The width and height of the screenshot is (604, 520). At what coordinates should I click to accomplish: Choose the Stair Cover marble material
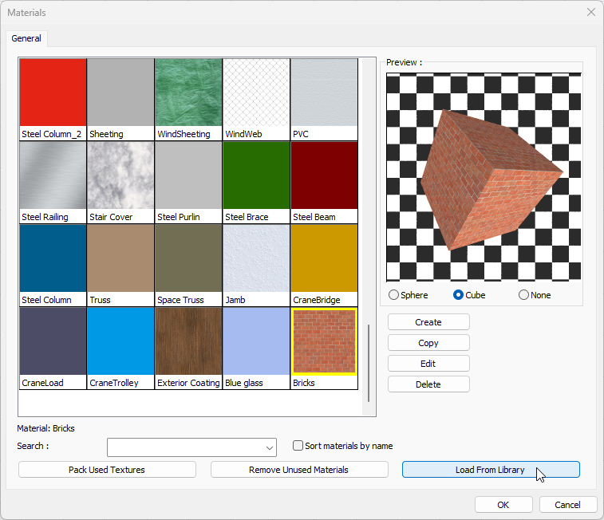120,176
